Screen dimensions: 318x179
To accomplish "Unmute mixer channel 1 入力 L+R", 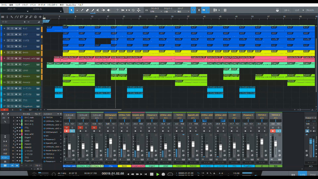I will tap(67, 127).
